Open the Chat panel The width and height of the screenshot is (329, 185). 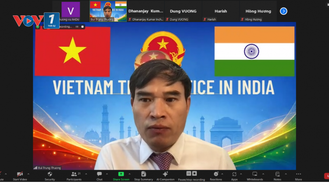(x=99, y=175)
